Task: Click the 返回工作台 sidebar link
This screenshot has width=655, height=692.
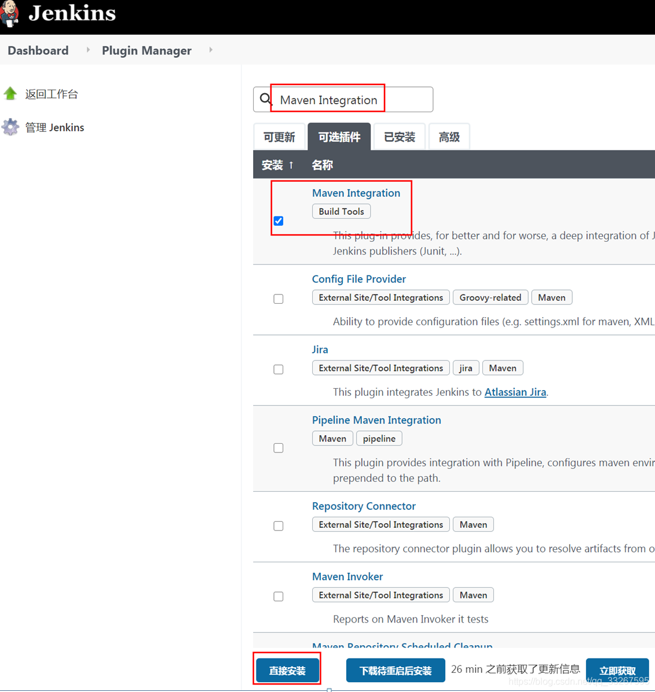Action: [51, 94]
